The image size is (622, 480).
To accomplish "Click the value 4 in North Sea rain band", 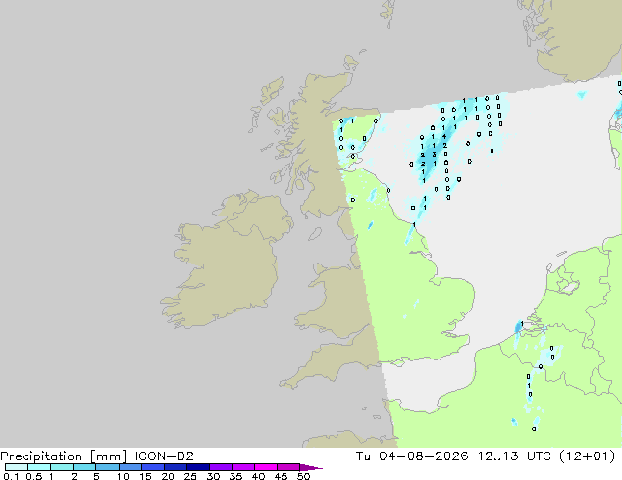I will click(x=444, y=136).
